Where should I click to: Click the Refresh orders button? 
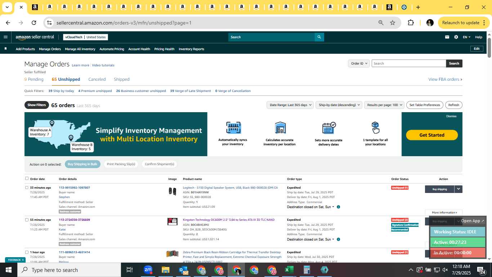point(453,105)
